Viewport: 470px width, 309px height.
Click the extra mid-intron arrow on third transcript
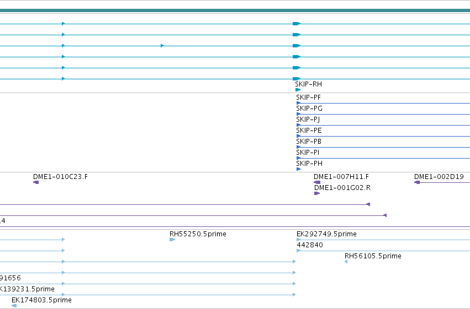(x=162, y=46)
